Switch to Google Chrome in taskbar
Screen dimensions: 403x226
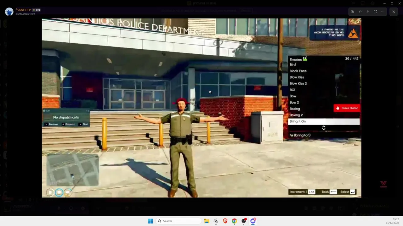click(x=234, y=221)
